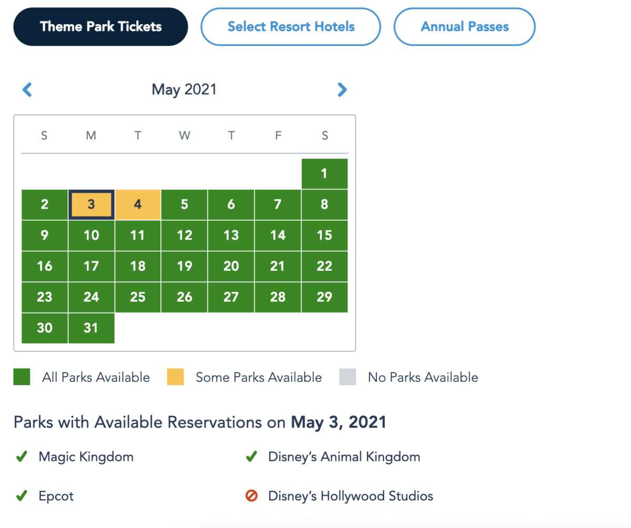Open the Select Resort Hotels tab
This screenshot has width=631, height=528.
291,27
